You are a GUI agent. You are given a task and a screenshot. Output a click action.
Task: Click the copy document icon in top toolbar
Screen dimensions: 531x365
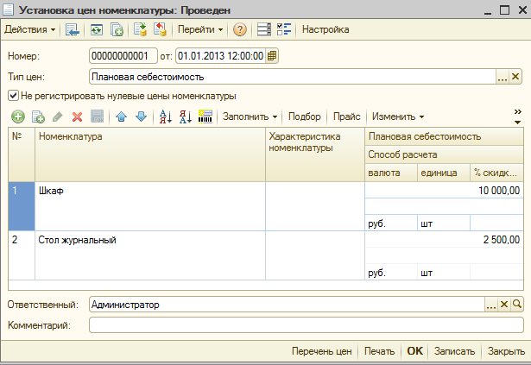pos(117,30)
